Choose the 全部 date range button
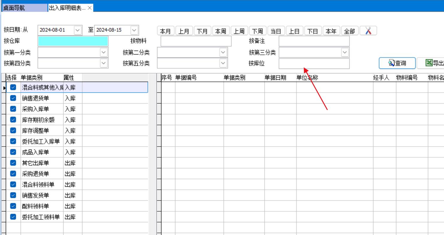Image resolution: width=444 pixels, height=235 pixels. [349, 31]
